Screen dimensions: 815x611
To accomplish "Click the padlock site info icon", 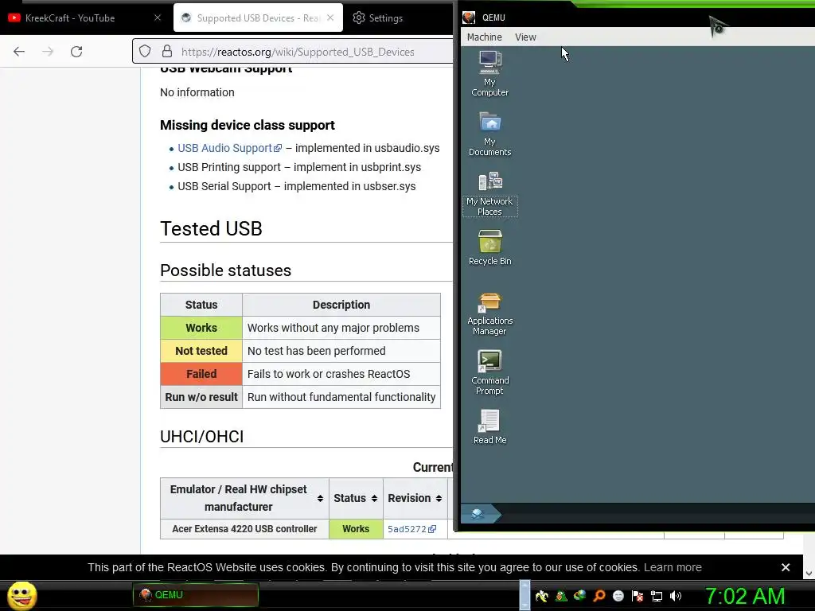I will click(x=167, y=52).
